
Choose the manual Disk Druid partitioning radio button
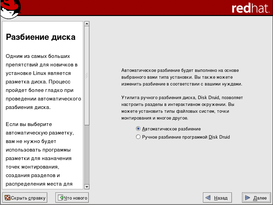138,137
